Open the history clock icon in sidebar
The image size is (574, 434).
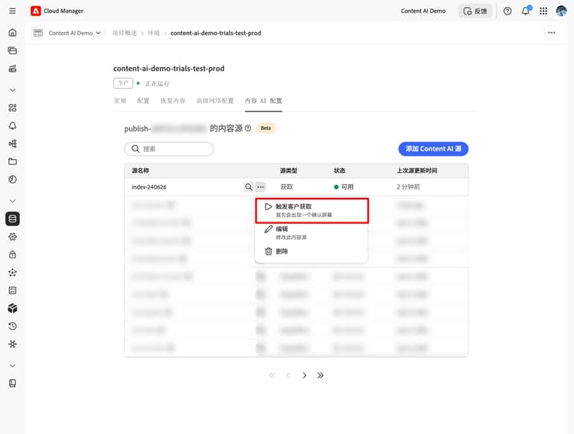[x=12, y=326]
